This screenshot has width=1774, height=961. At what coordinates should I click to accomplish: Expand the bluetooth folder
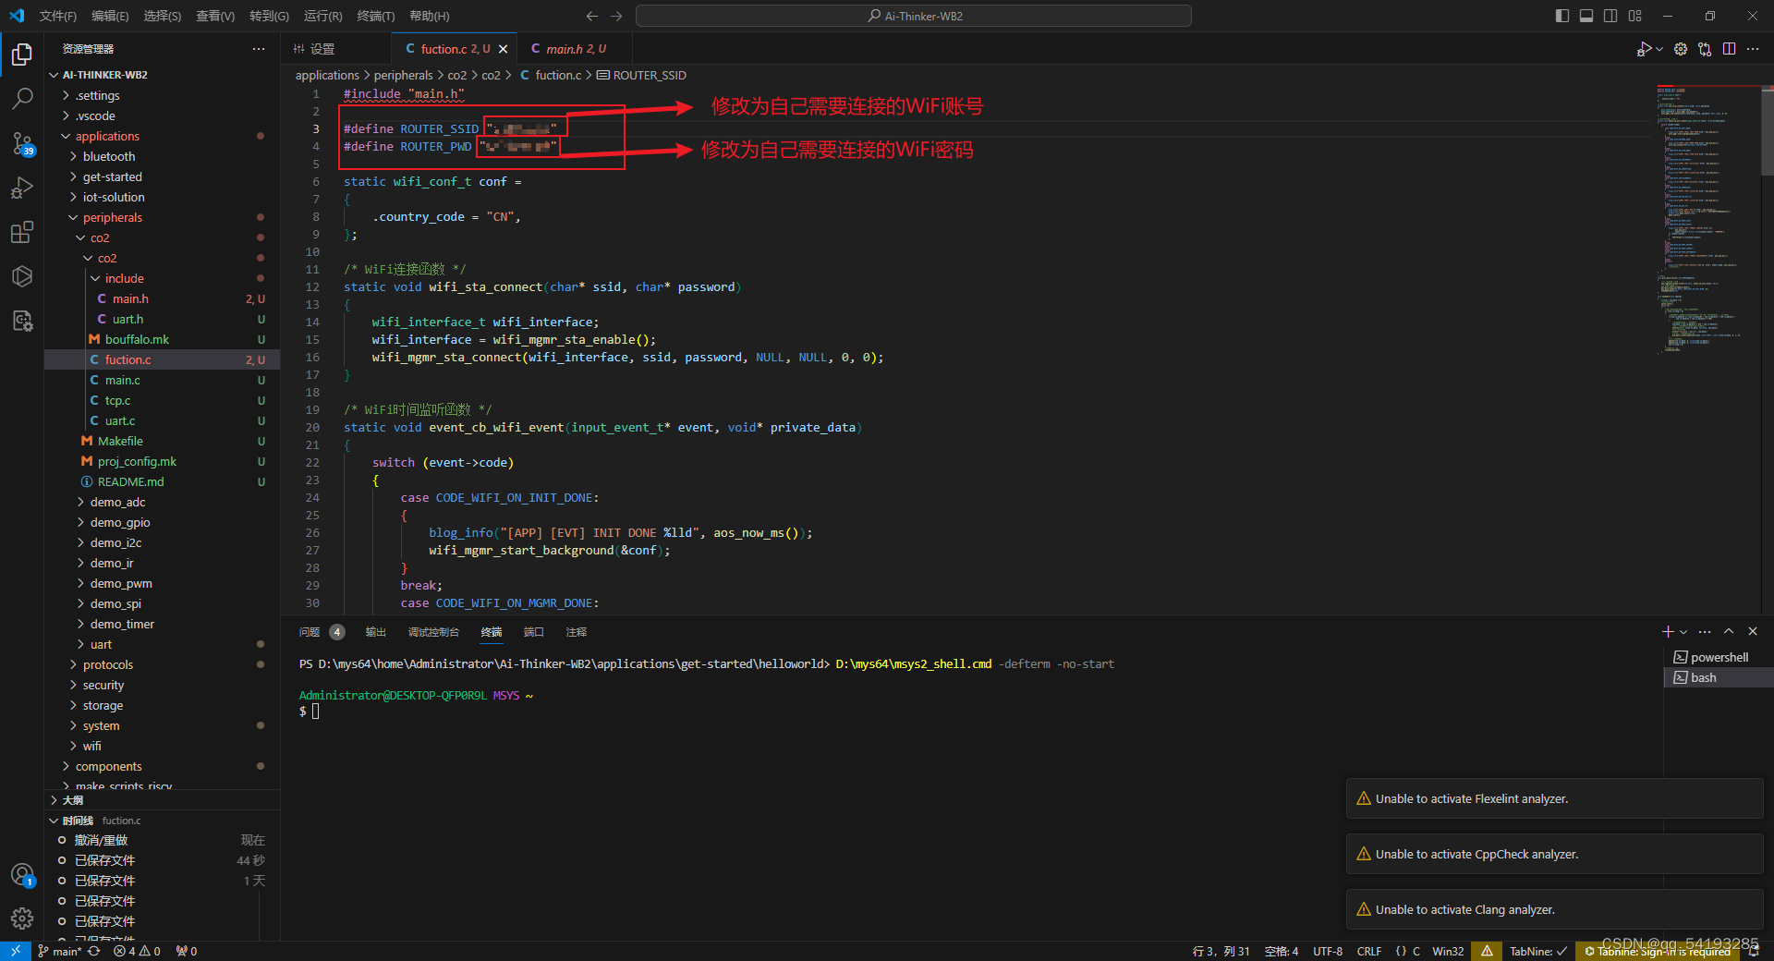(108, 156)
